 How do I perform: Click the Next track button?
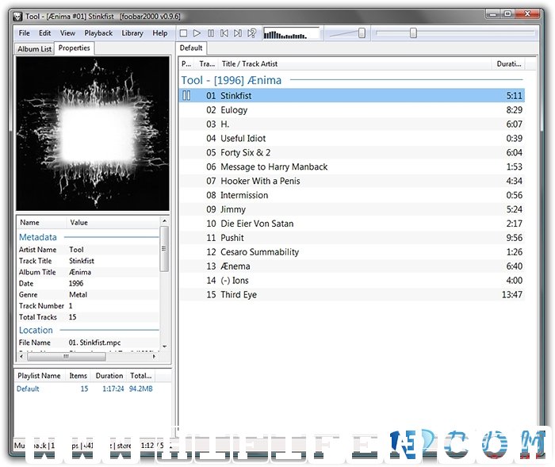238,33
